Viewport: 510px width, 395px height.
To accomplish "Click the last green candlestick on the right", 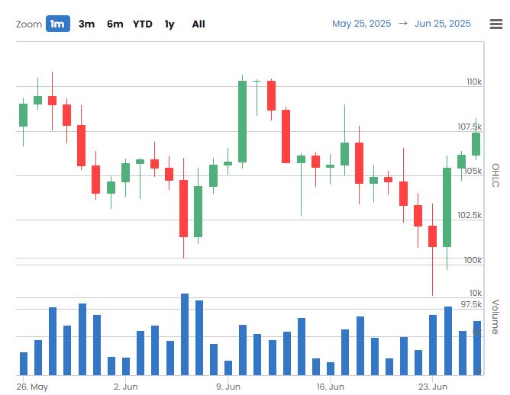I will tap(476, 144).
